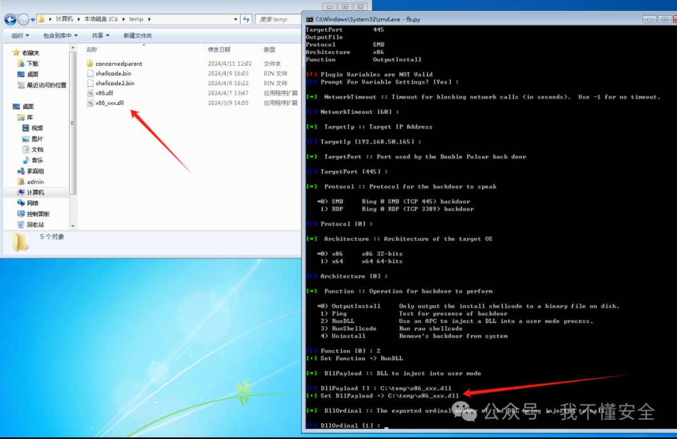Click date cell 2024/4/11 12:02

[229, 63]
